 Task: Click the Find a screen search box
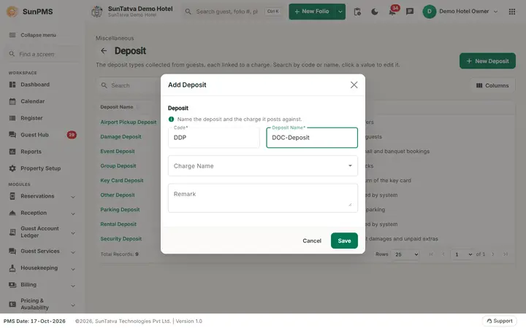point(43,54)
